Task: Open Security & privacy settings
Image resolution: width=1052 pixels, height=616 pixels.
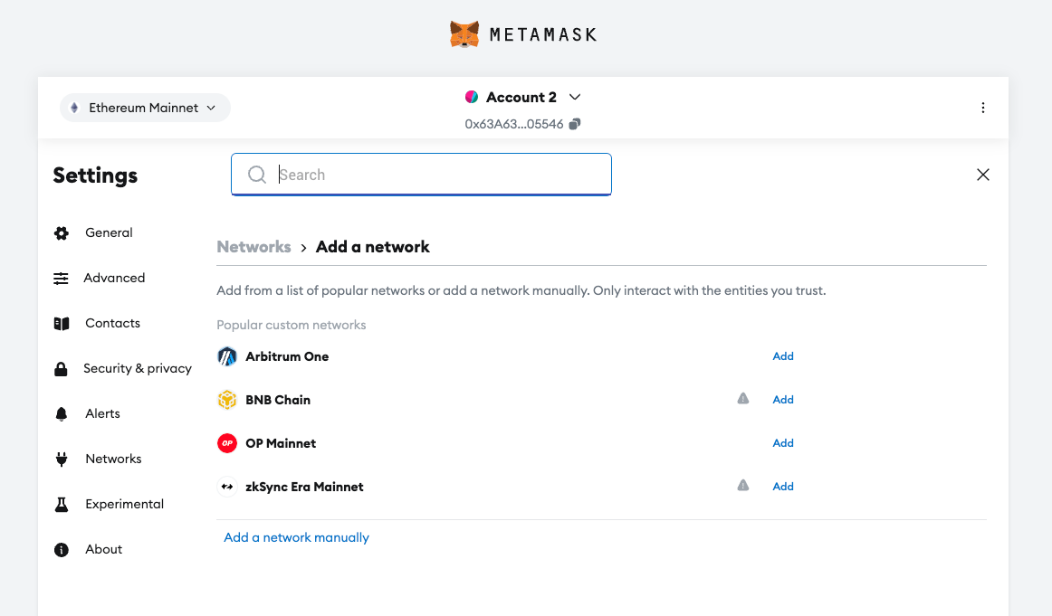Action: (138, 368)
